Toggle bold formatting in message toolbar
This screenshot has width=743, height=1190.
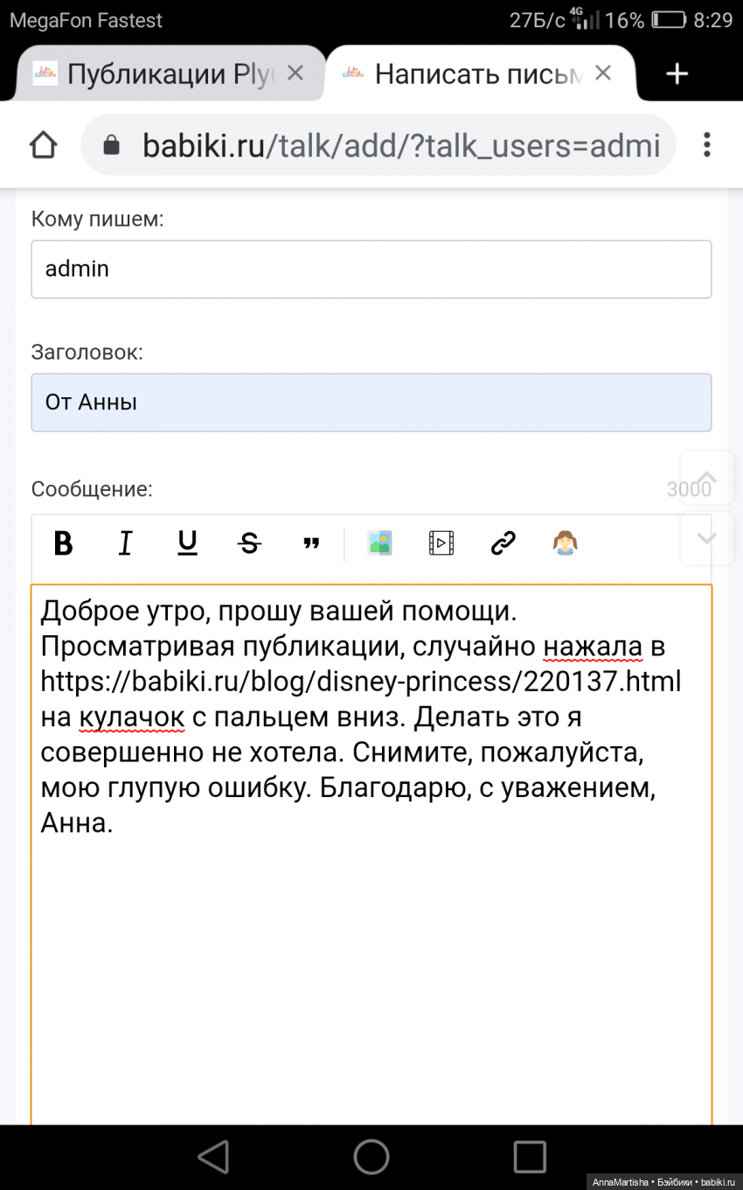[x=63, y=543]
